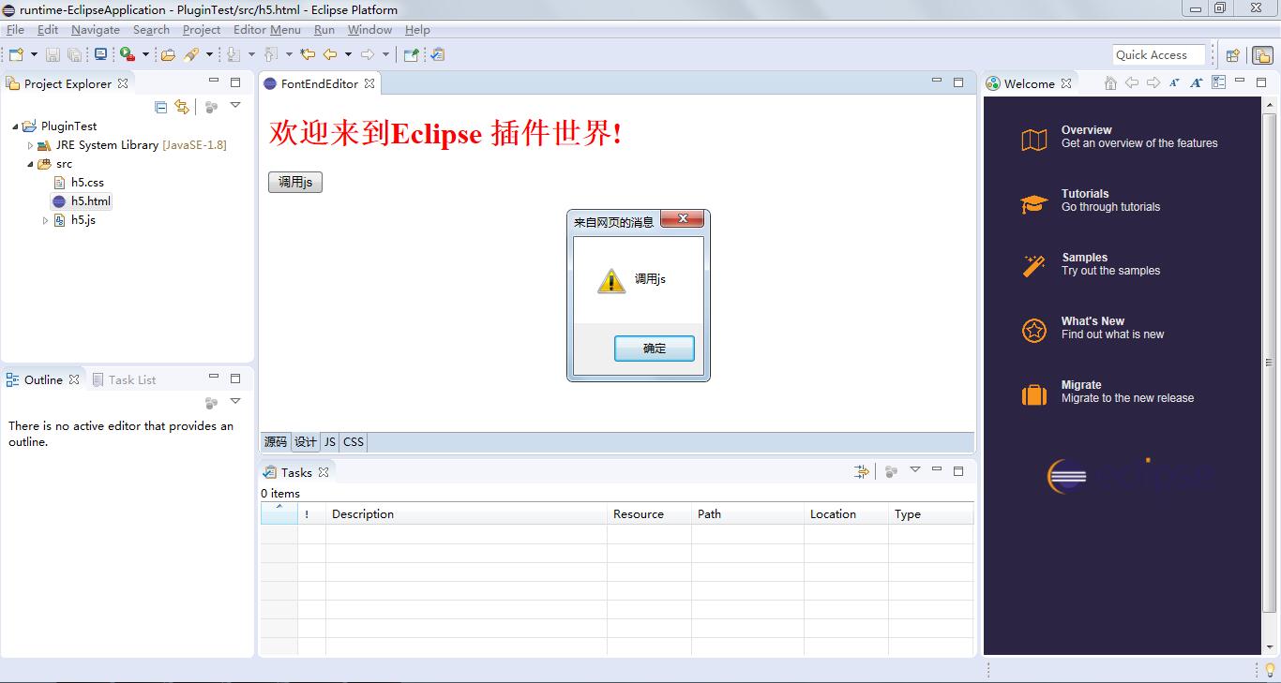
Task: Open the Window menu
Action: (x=369, y=29)
